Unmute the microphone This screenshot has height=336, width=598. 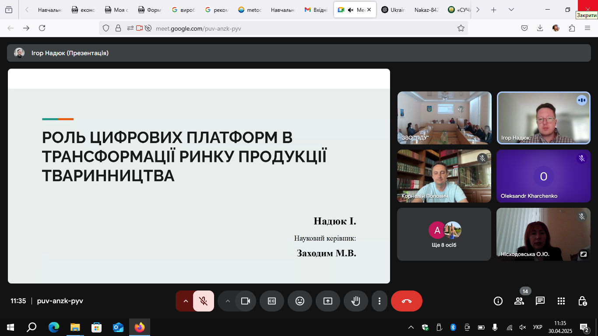coord(203,301)
